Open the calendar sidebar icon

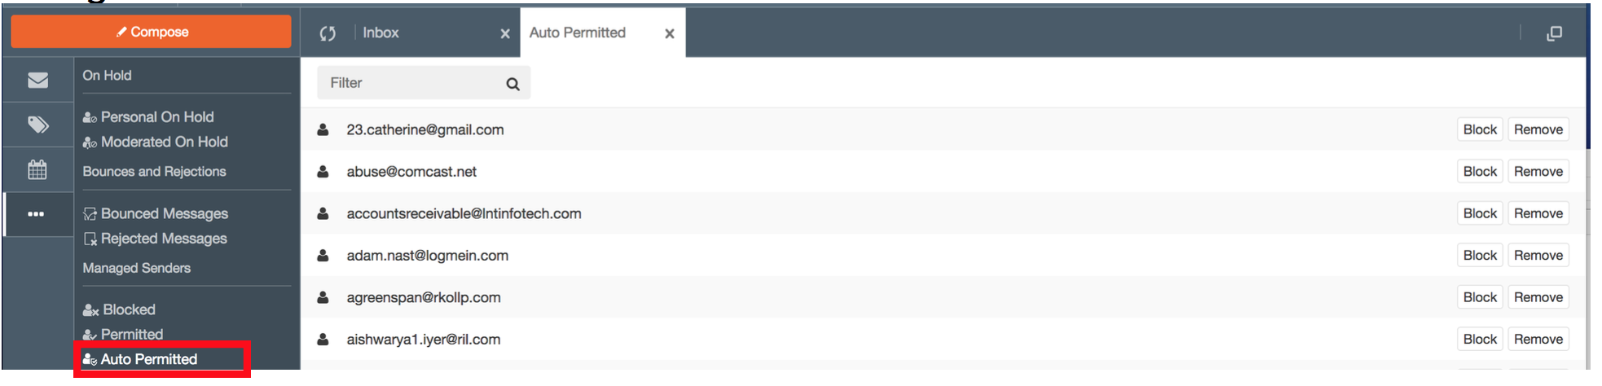(37, 169)
